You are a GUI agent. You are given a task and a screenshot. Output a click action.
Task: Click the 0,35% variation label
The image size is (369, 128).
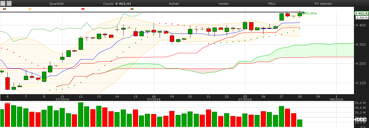click(x=312, y=13)
